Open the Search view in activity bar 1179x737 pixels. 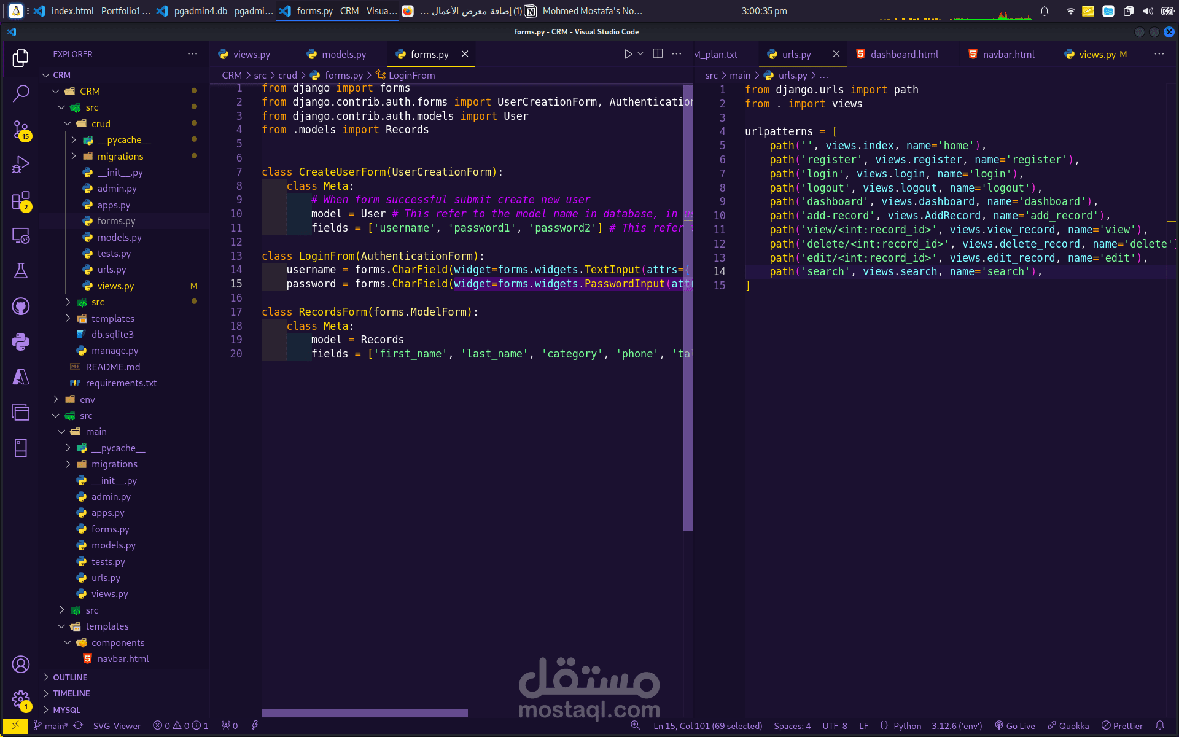pos(21,93)
